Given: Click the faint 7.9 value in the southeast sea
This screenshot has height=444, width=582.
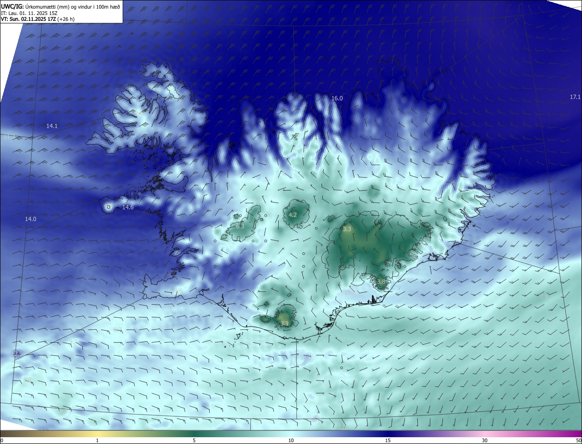Looking at the screenshot, I should [543, 296].
